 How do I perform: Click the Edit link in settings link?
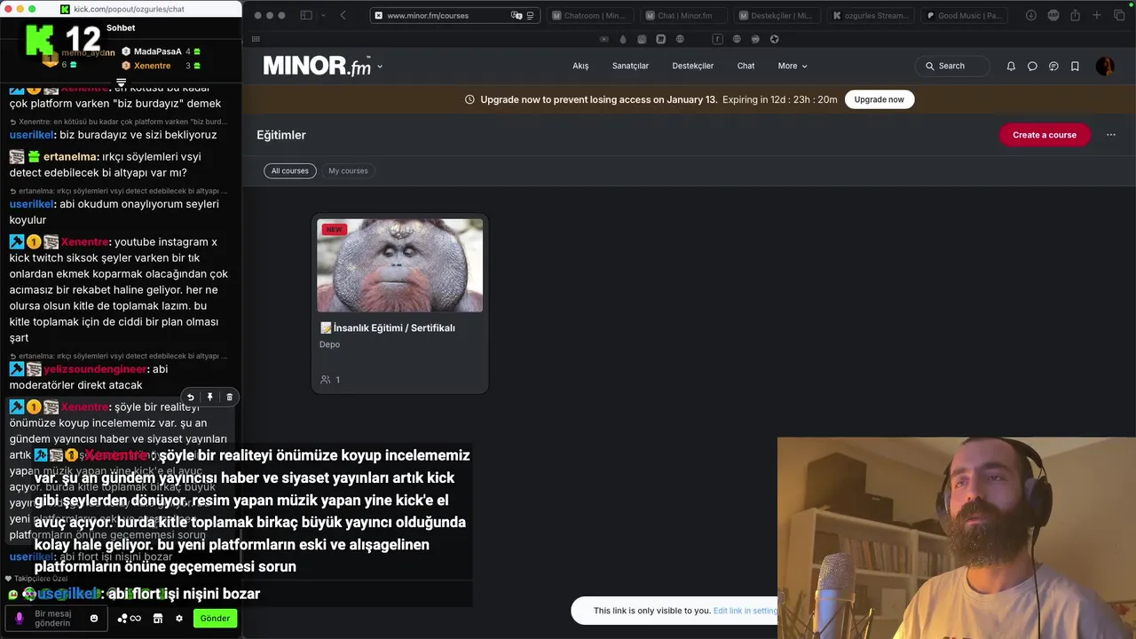click(x=745, y=611)
